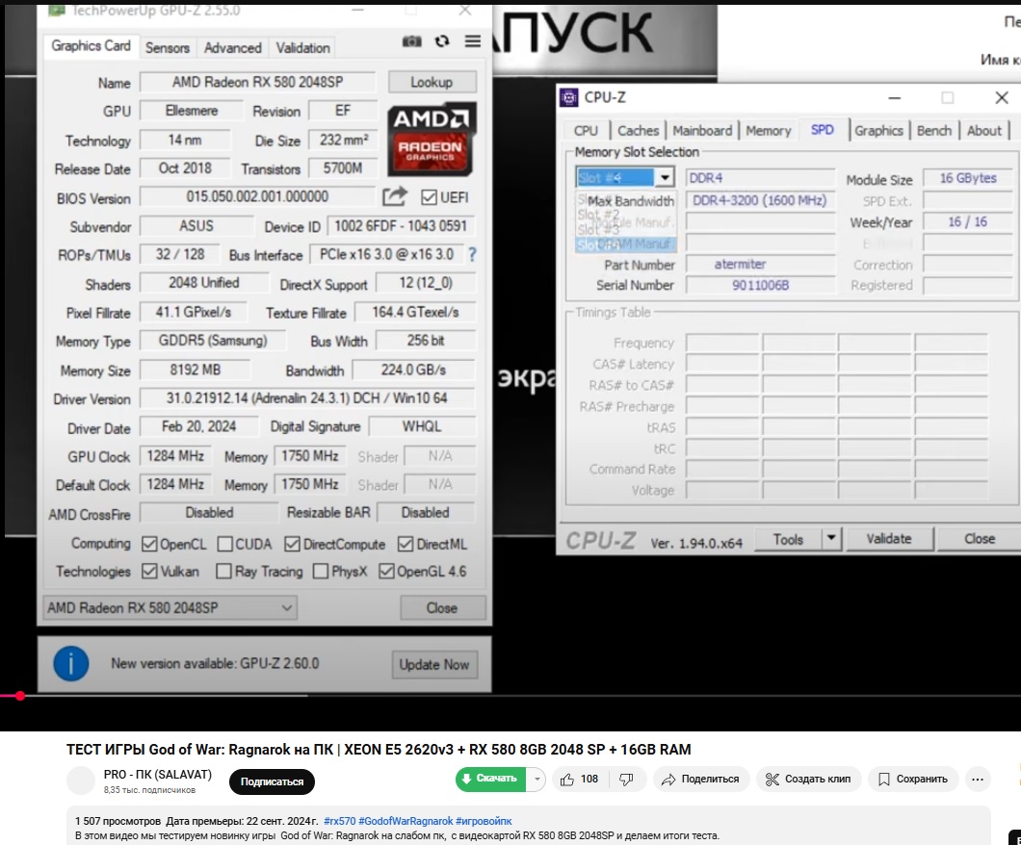Select the SPD tab in CPU-Z
Viewport: 1021px width, 845px height.
pyautogui.click(x=823, y=130)
